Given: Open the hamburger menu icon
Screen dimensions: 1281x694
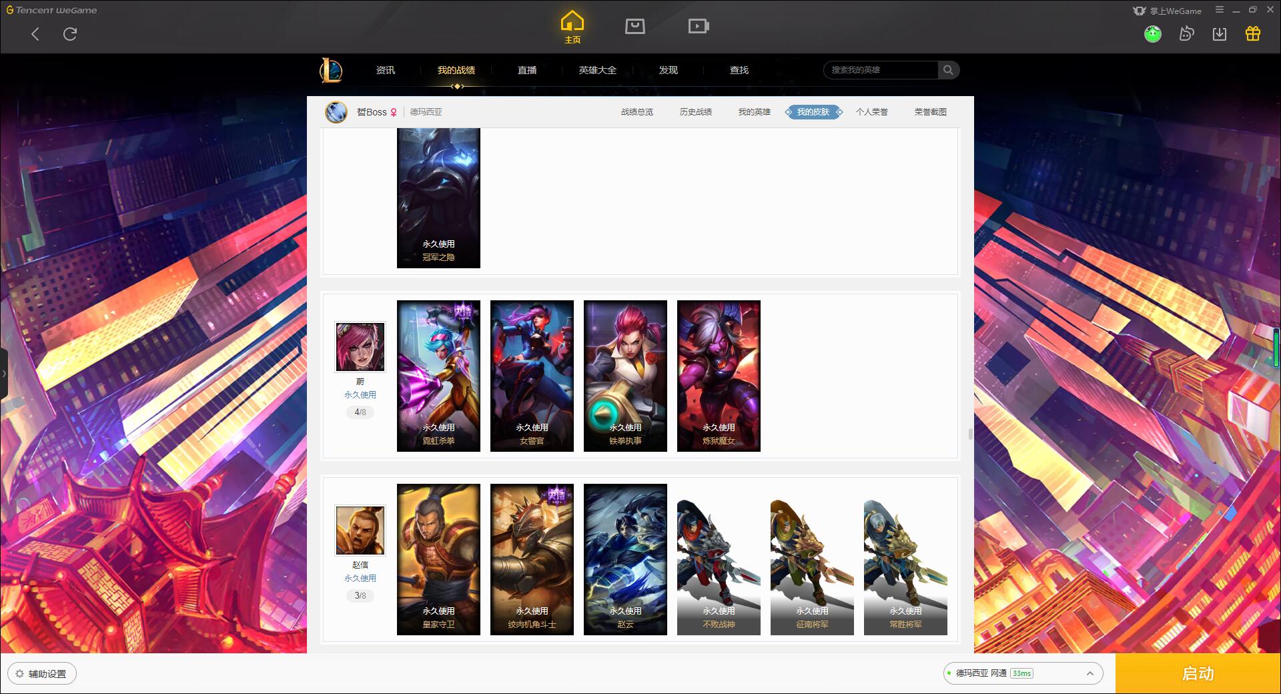Looking at the screenshot, I should [1220, 10].
